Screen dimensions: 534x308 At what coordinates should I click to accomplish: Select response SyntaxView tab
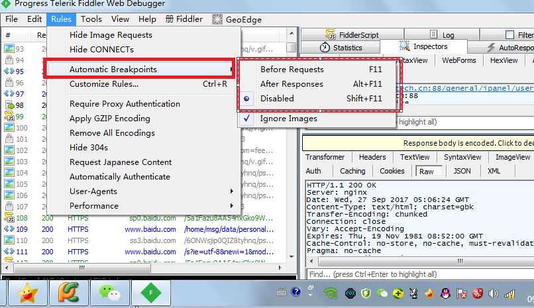[462, 157]
